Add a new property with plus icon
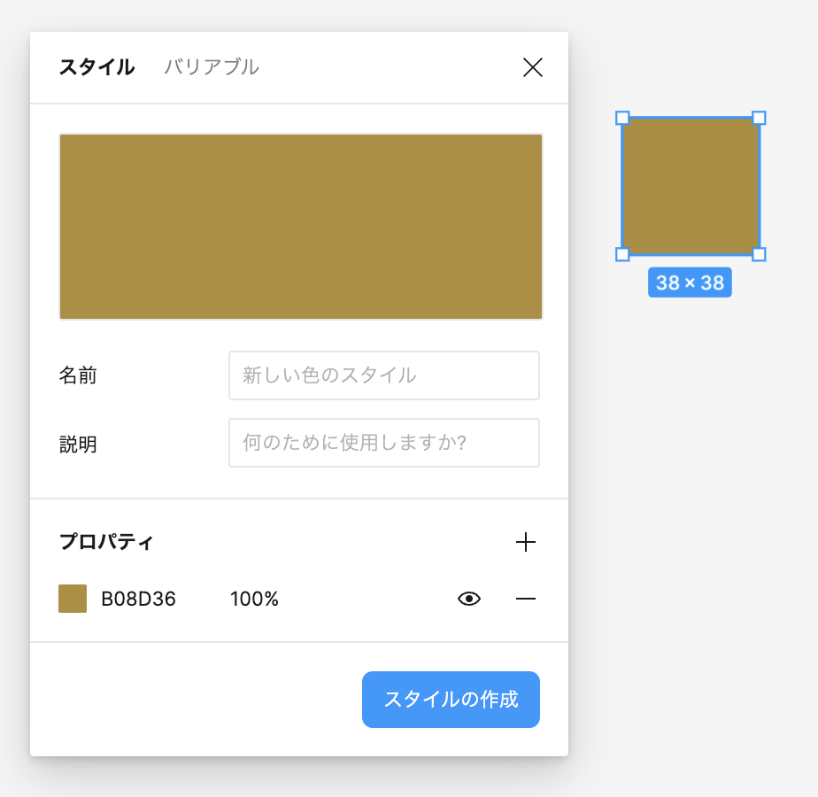 (x=526, y=542)
